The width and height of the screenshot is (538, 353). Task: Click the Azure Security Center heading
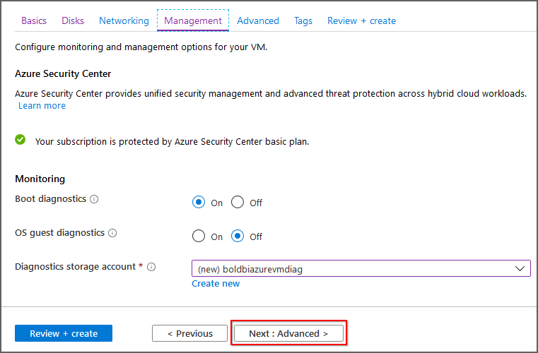pos(63,73)
